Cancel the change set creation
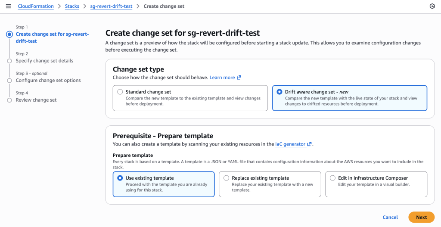Image resolution: width=441 pixels, height=227 pixels. [x=390, y=217]
